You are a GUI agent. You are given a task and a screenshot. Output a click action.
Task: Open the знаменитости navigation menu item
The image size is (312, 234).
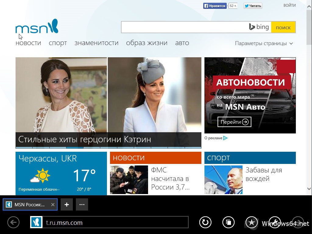pyautogui.click(x=97, y=43)
